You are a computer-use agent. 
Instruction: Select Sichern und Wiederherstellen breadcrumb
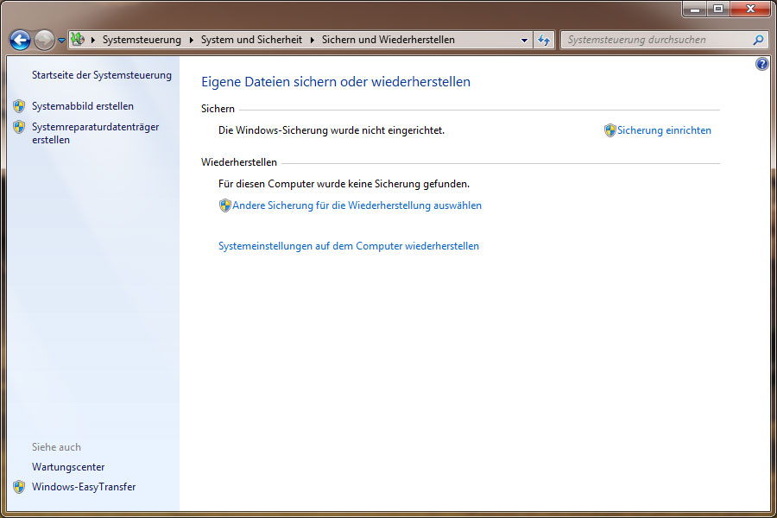388,40
